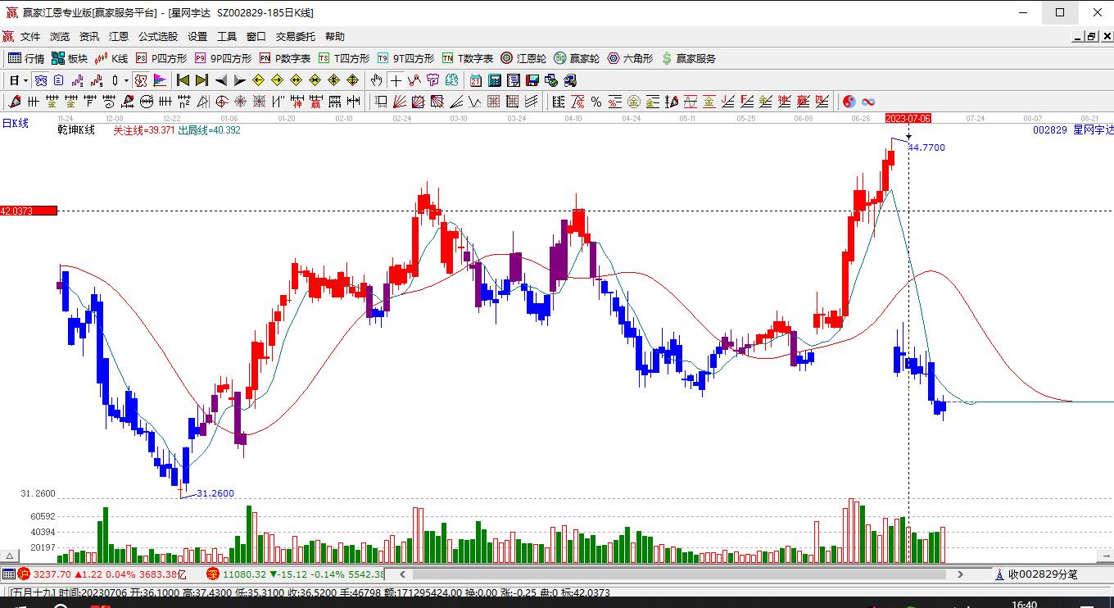Open the 公式选股 menu
The image size is (1114, 608).
158,37
